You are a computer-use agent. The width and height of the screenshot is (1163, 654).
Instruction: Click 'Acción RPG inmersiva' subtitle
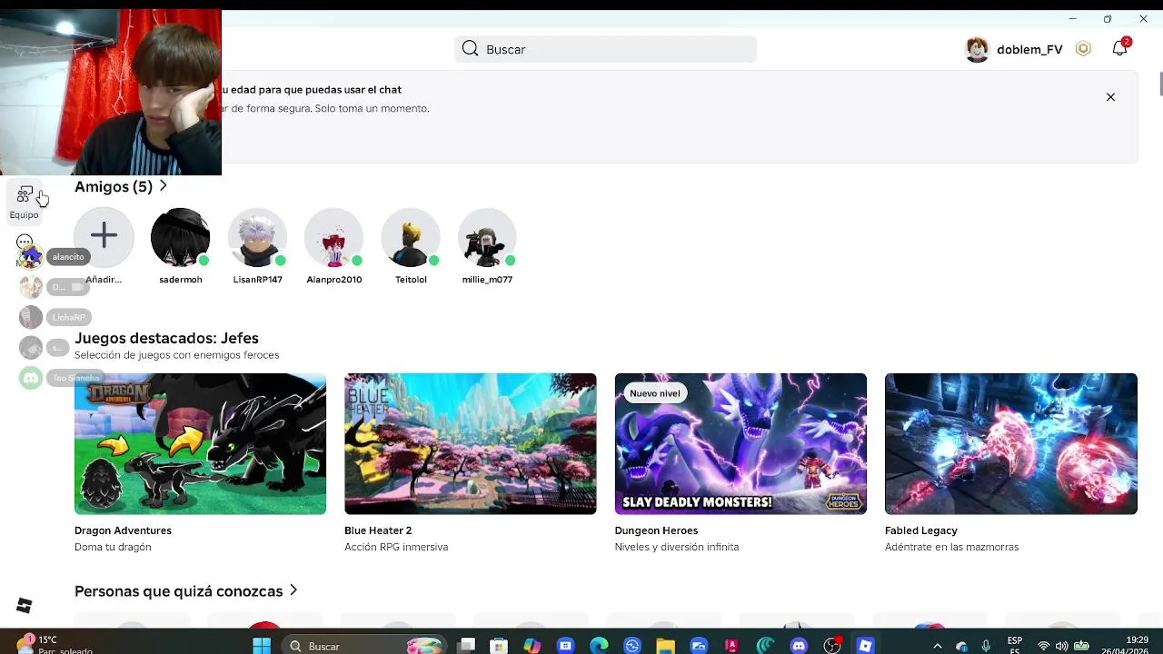pyautogui.click(x=396, y=547)
